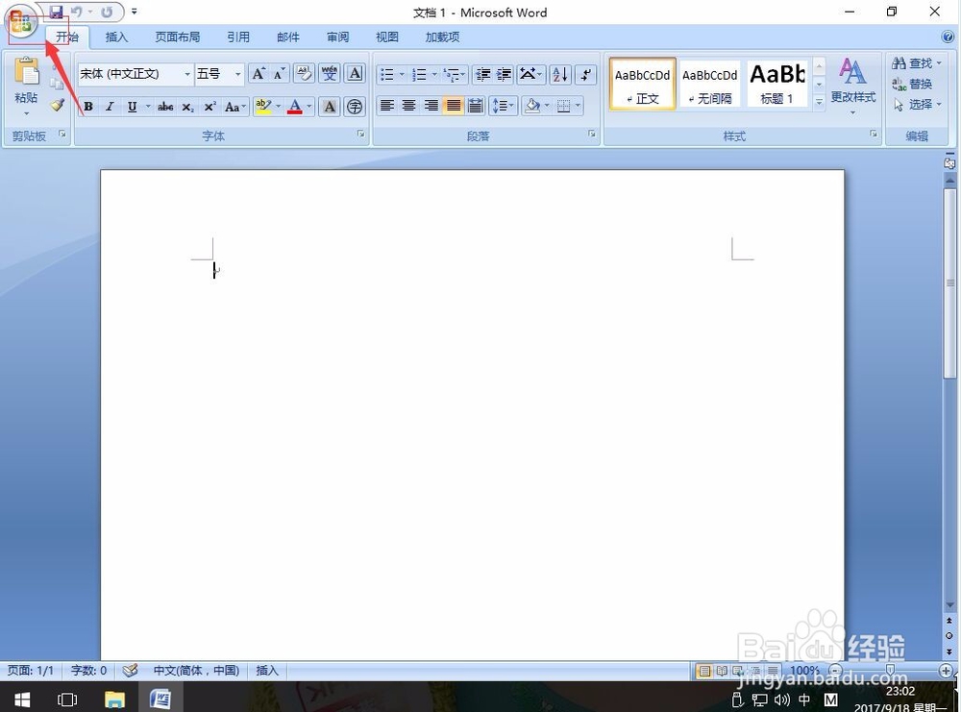961x712 pixels.
Task: Switch to Print Layout view
Action: pos(704,671)
